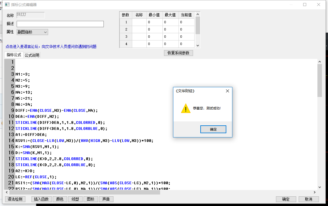Click the RSV1 code line 14
The width and height of the screenshot is (328, 206).
pyautogui.click(x=84, y=141)
